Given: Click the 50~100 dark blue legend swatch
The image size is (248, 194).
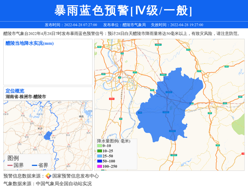Looking at the screenshot, I should point(99,161).
